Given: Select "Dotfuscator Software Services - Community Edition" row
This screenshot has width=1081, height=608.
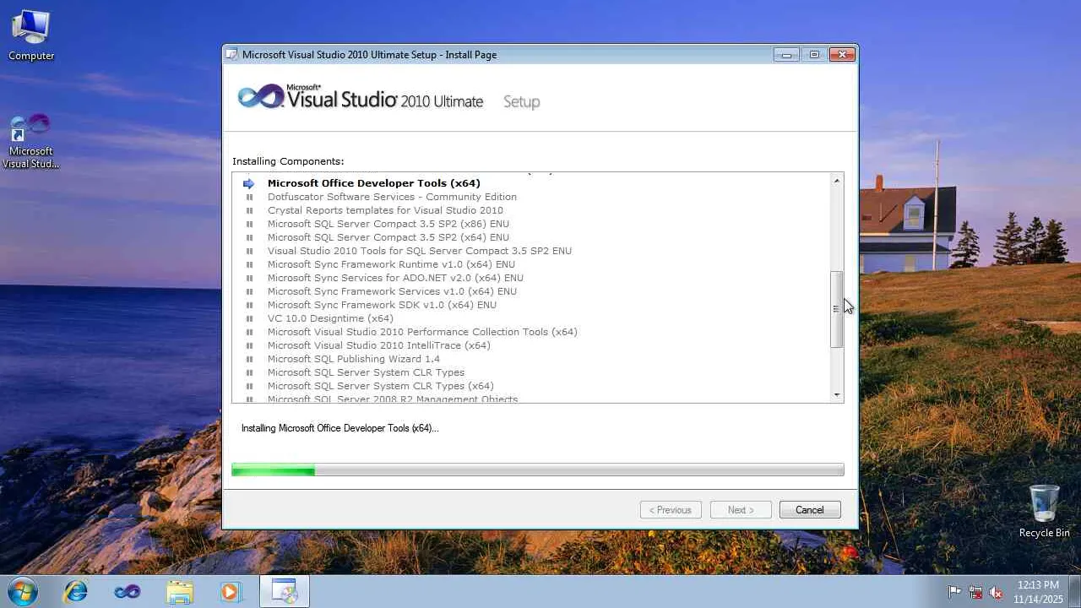Looking at the screenshot, I should pyautogui.click(x=392, y=197).
